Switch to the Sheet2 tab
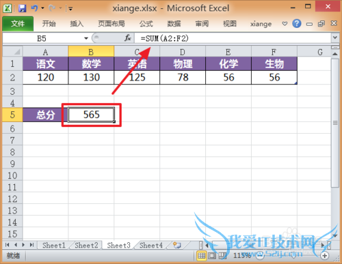The height and width of the screenshot is (264, 342). (x=86, y=245)
